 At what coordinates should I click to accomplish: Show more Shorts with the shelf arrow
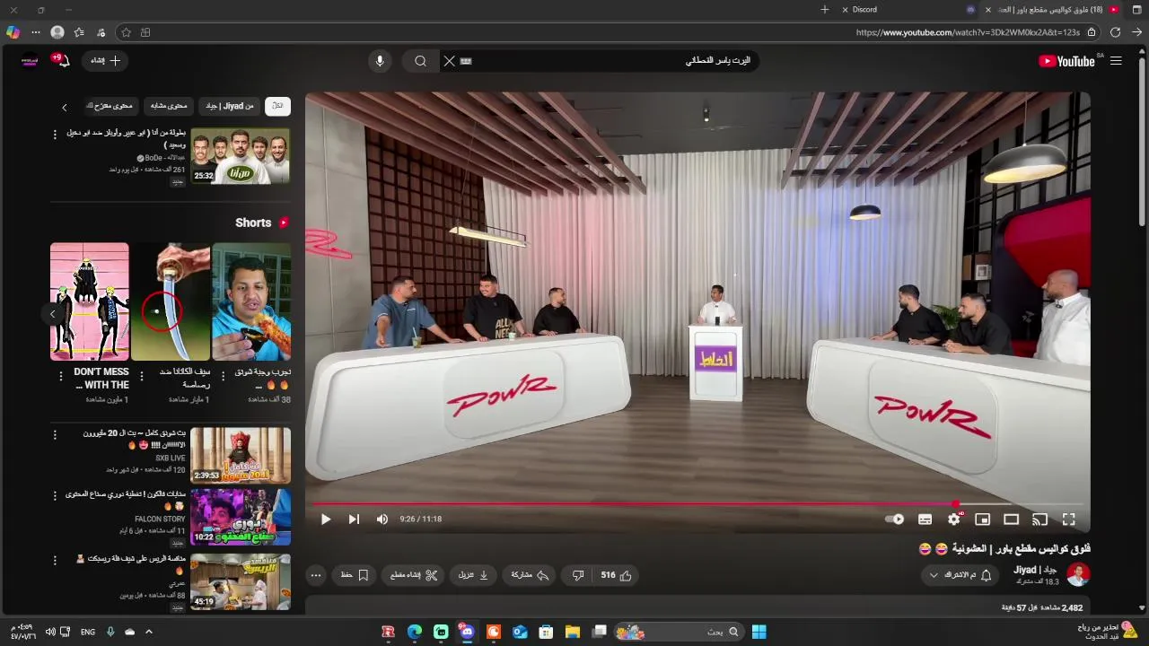tap(52, 314)
